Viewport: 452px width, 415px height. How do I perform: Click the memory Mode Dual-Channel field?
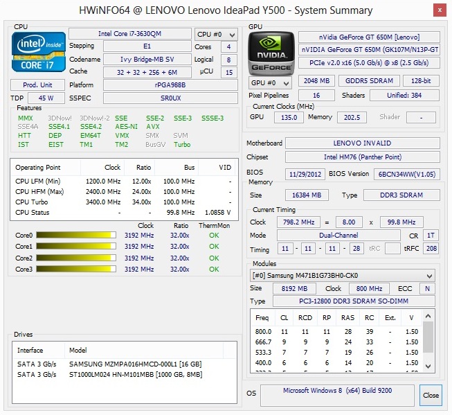pos(338,235)
